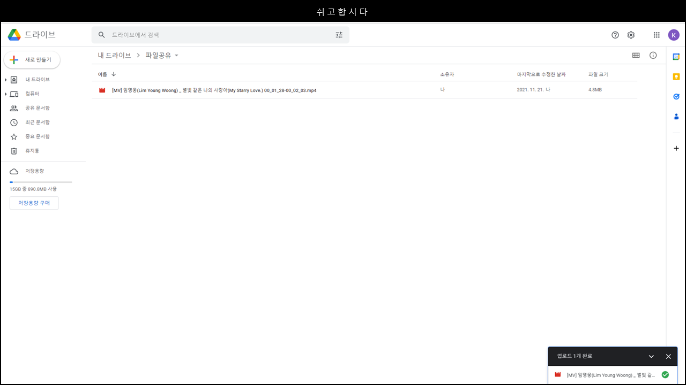Open 내 드라이브 in sidebar
The height and width of the screenshot is (385, 686).
38,80
